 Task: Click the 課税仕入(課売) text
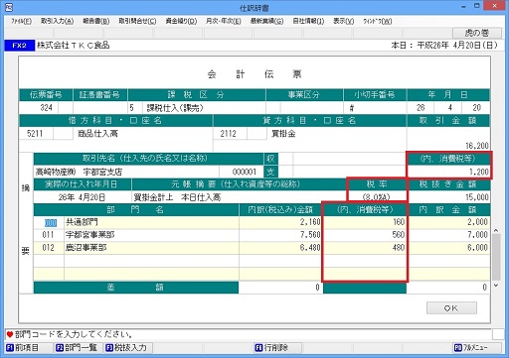coord(175,108)
